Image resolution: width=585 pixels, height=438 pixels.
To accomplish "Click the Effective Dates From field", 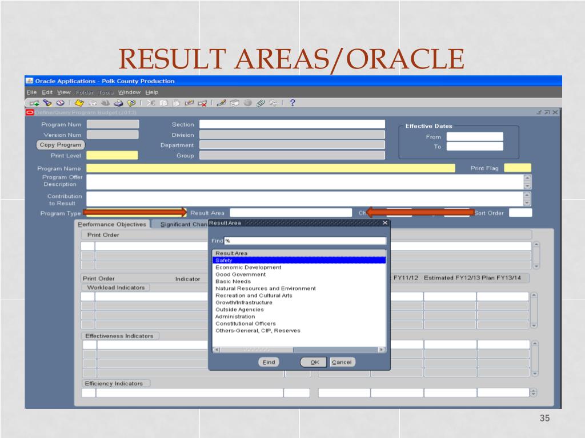I will pyautogui.click(x=475, y=137).
